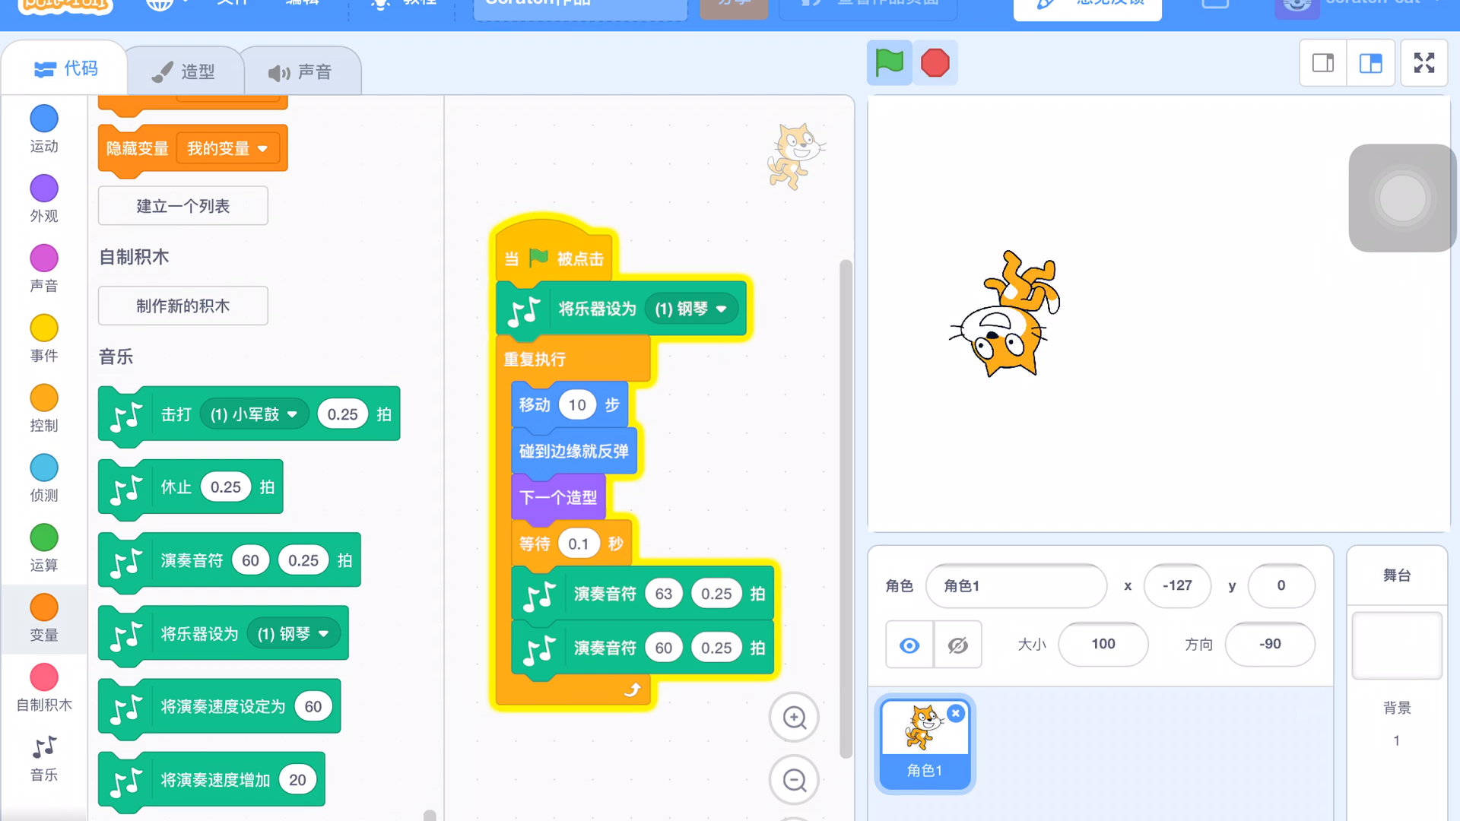Click music note icon on 将演奏速度设定为 block
The height and width of the screenshot is (821, 1460).
[126, 708]
